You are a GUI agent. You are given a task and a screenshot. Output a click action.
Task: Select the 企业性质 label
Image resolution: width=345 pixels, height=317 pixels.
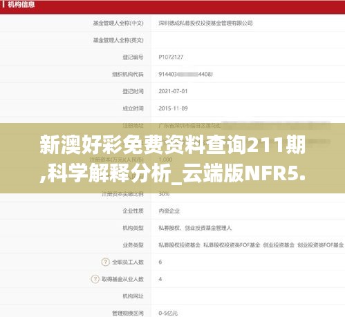tap(133, 211)
